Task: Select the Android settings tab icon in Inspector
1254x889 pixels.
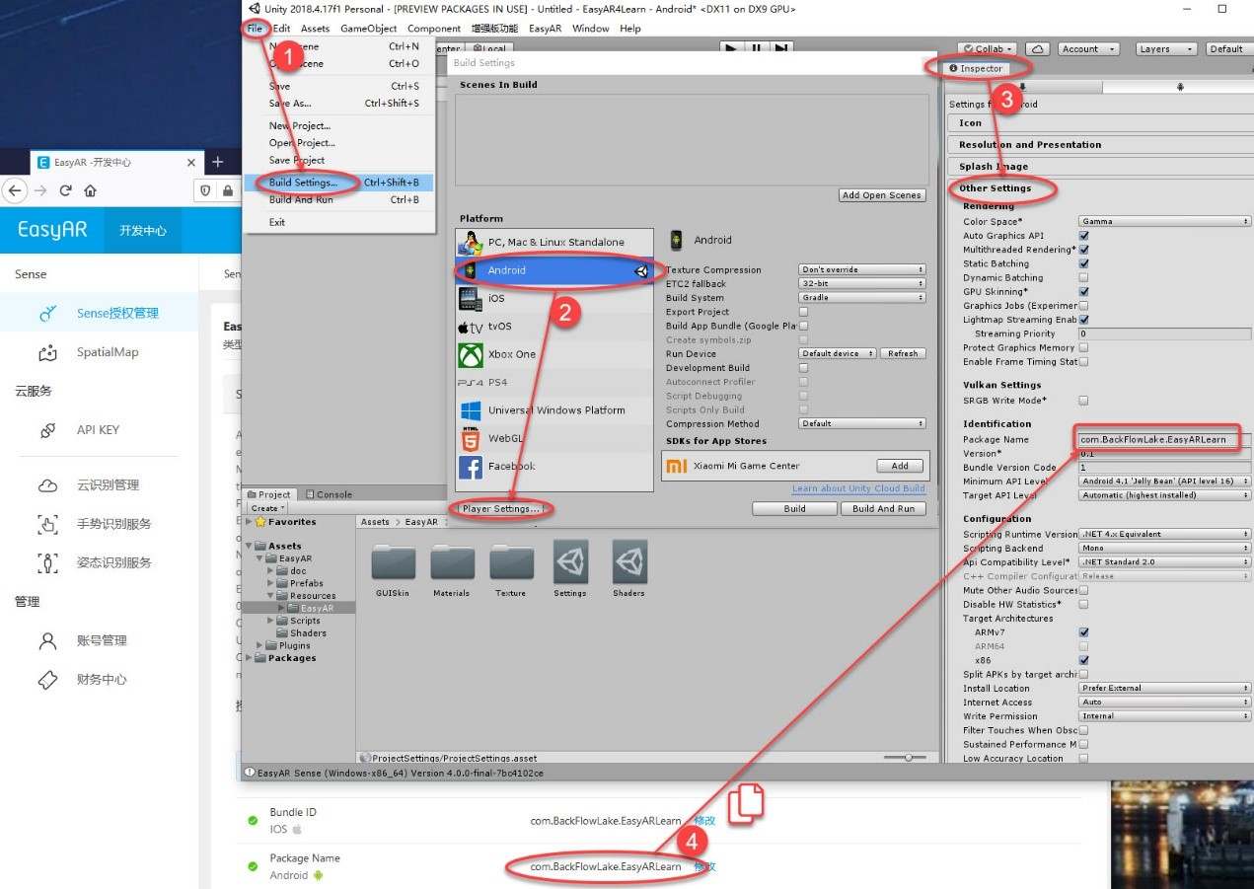Action: [x=1180, y=87]
